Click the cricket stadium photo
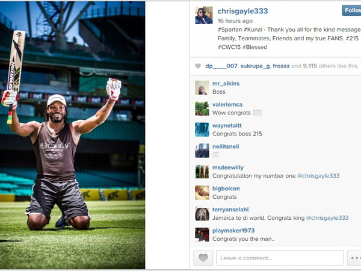Image resolution: width=361 pixels, height=271 pixels. 73,135
